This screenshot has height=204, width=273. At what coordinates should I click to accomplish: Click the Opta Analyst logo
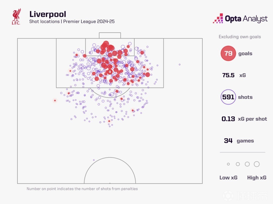pyautogui.click(x=240, y=18)
